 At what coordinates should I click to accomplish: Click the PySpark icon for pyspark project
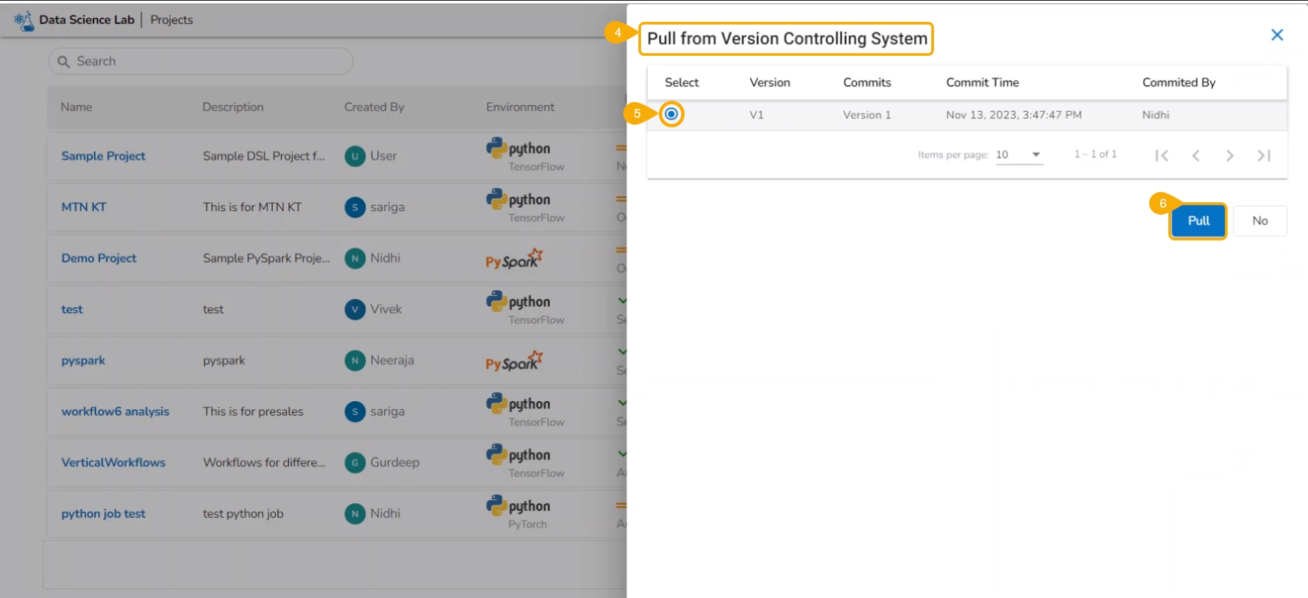click(514, 361)
